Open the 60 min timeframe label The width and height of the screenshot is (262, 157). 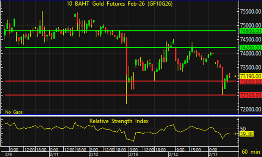[251, 151]
